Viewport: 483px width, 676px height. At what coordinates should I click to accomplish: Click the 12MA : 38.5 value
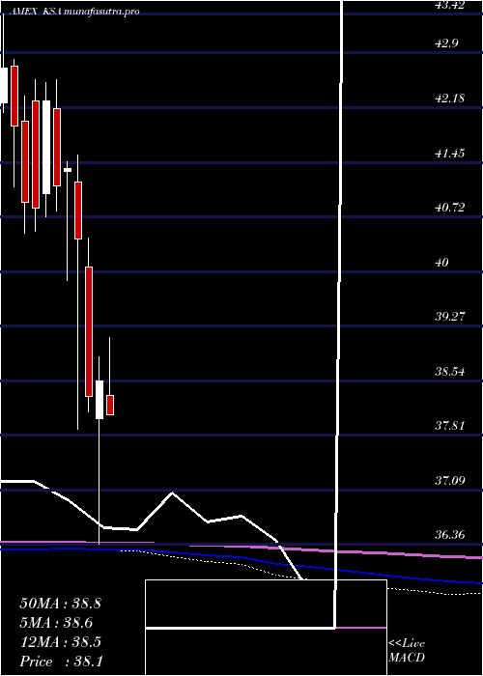[x=61, y=642]
